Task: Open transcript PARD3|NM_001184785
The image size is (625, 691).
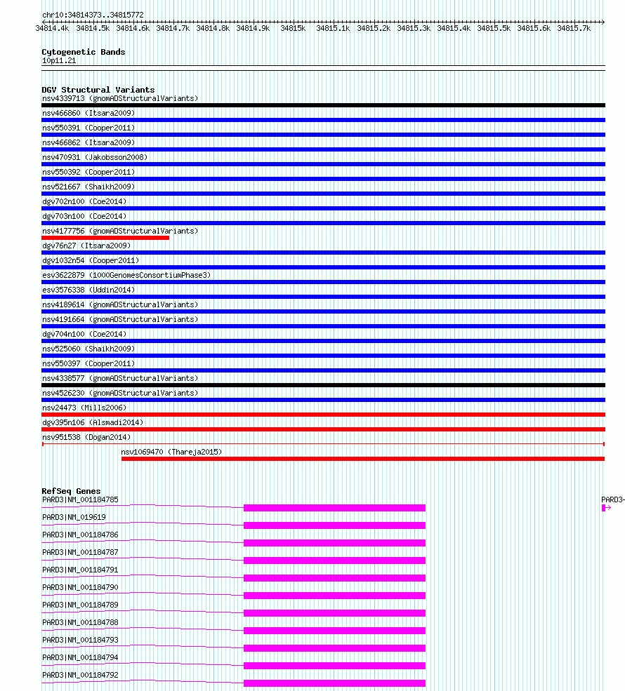Action: click(80, 499)
